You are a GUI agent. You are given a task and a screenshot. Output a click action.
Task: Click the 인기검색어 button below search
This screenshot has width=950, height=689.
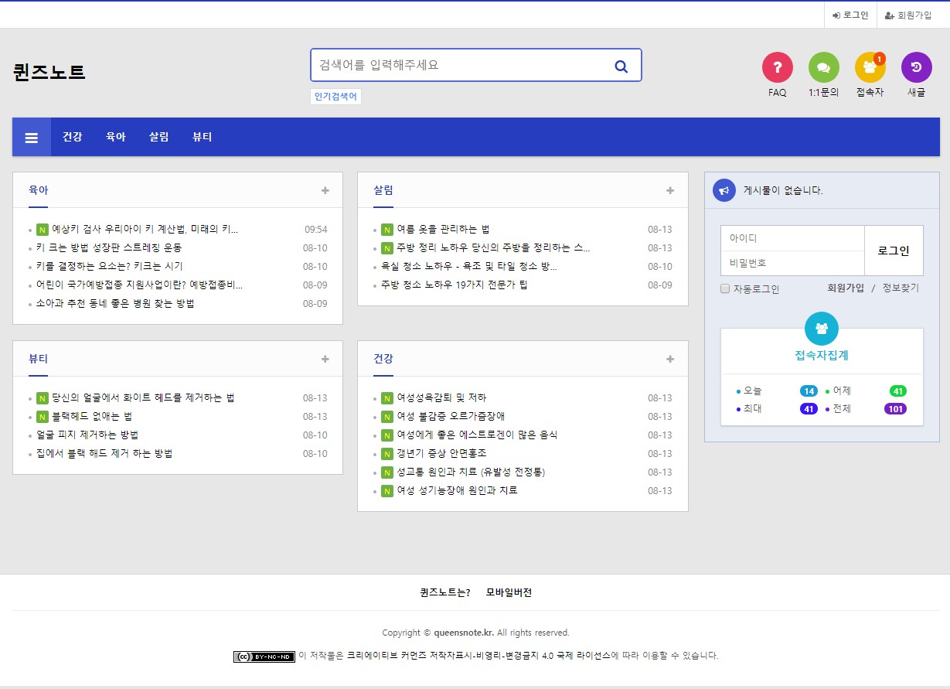[x=335, y=97]
